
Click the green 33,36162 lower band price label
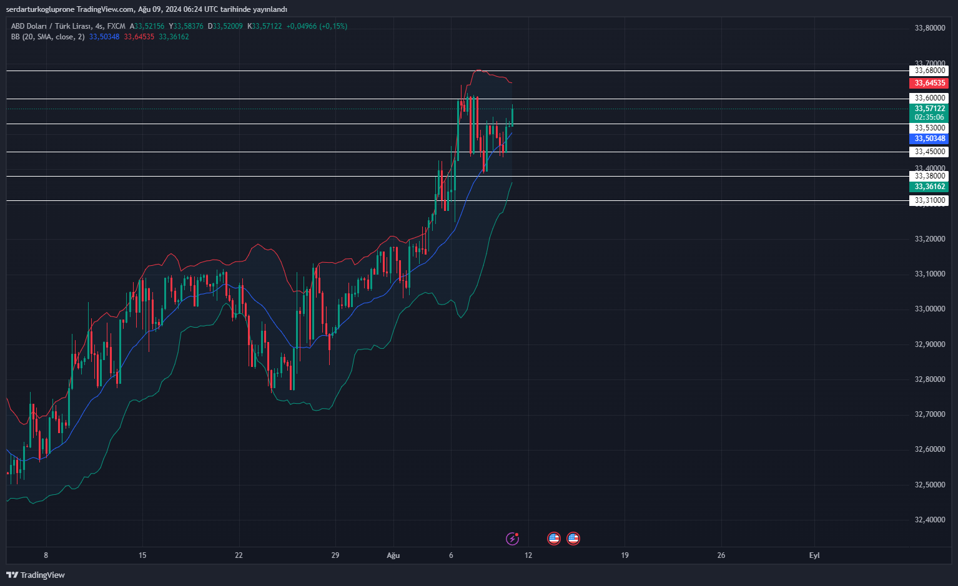click(929, 187)
